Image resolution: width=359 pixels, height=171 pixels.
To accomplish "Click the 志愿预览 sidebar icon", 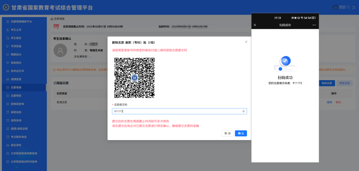I will 8,96.
